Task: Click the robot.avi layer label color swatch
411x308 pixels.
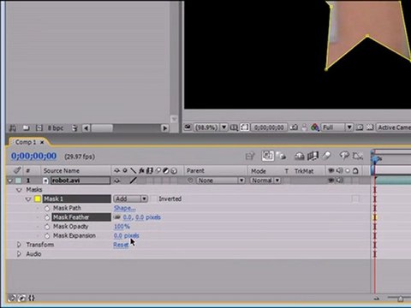Action: pos(19,181)
